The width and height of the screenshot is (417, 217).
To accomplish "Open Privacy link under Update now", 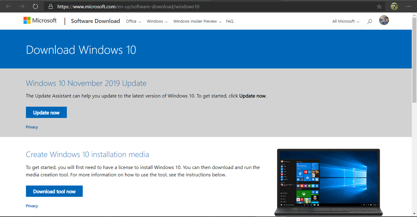I will [x=32, y=127].
